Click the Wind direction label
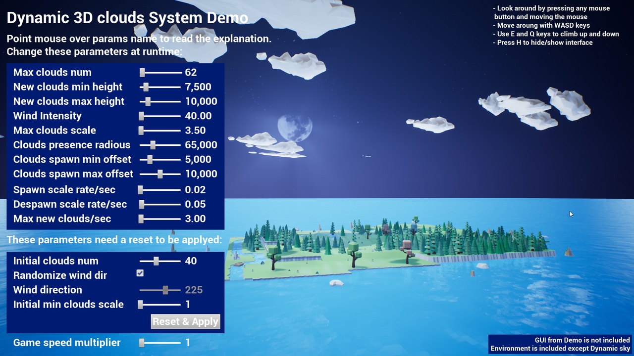Screen dimensions: 634x356 (x=48, y=290)
